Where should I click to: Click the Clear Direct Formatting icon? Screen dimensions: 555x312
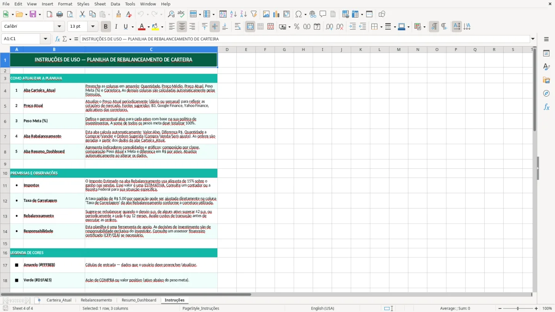click(x=129, y=14)
